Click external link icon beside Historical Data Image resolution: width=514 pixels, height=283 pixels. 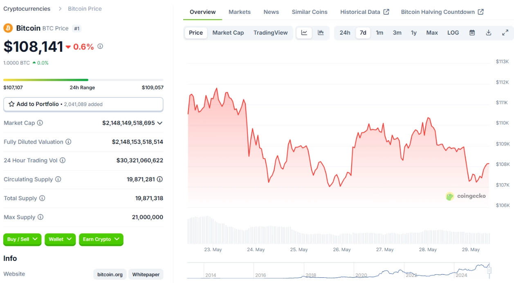click(x=386, y=12)
